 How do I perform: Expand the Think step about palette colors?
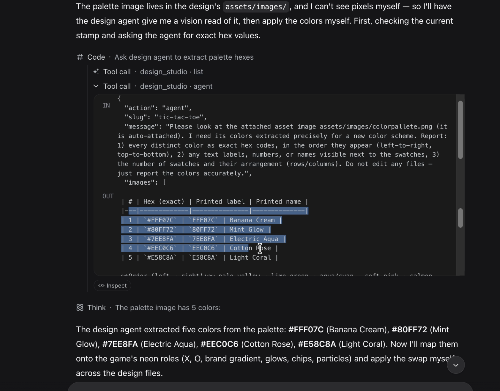point(148,307)
